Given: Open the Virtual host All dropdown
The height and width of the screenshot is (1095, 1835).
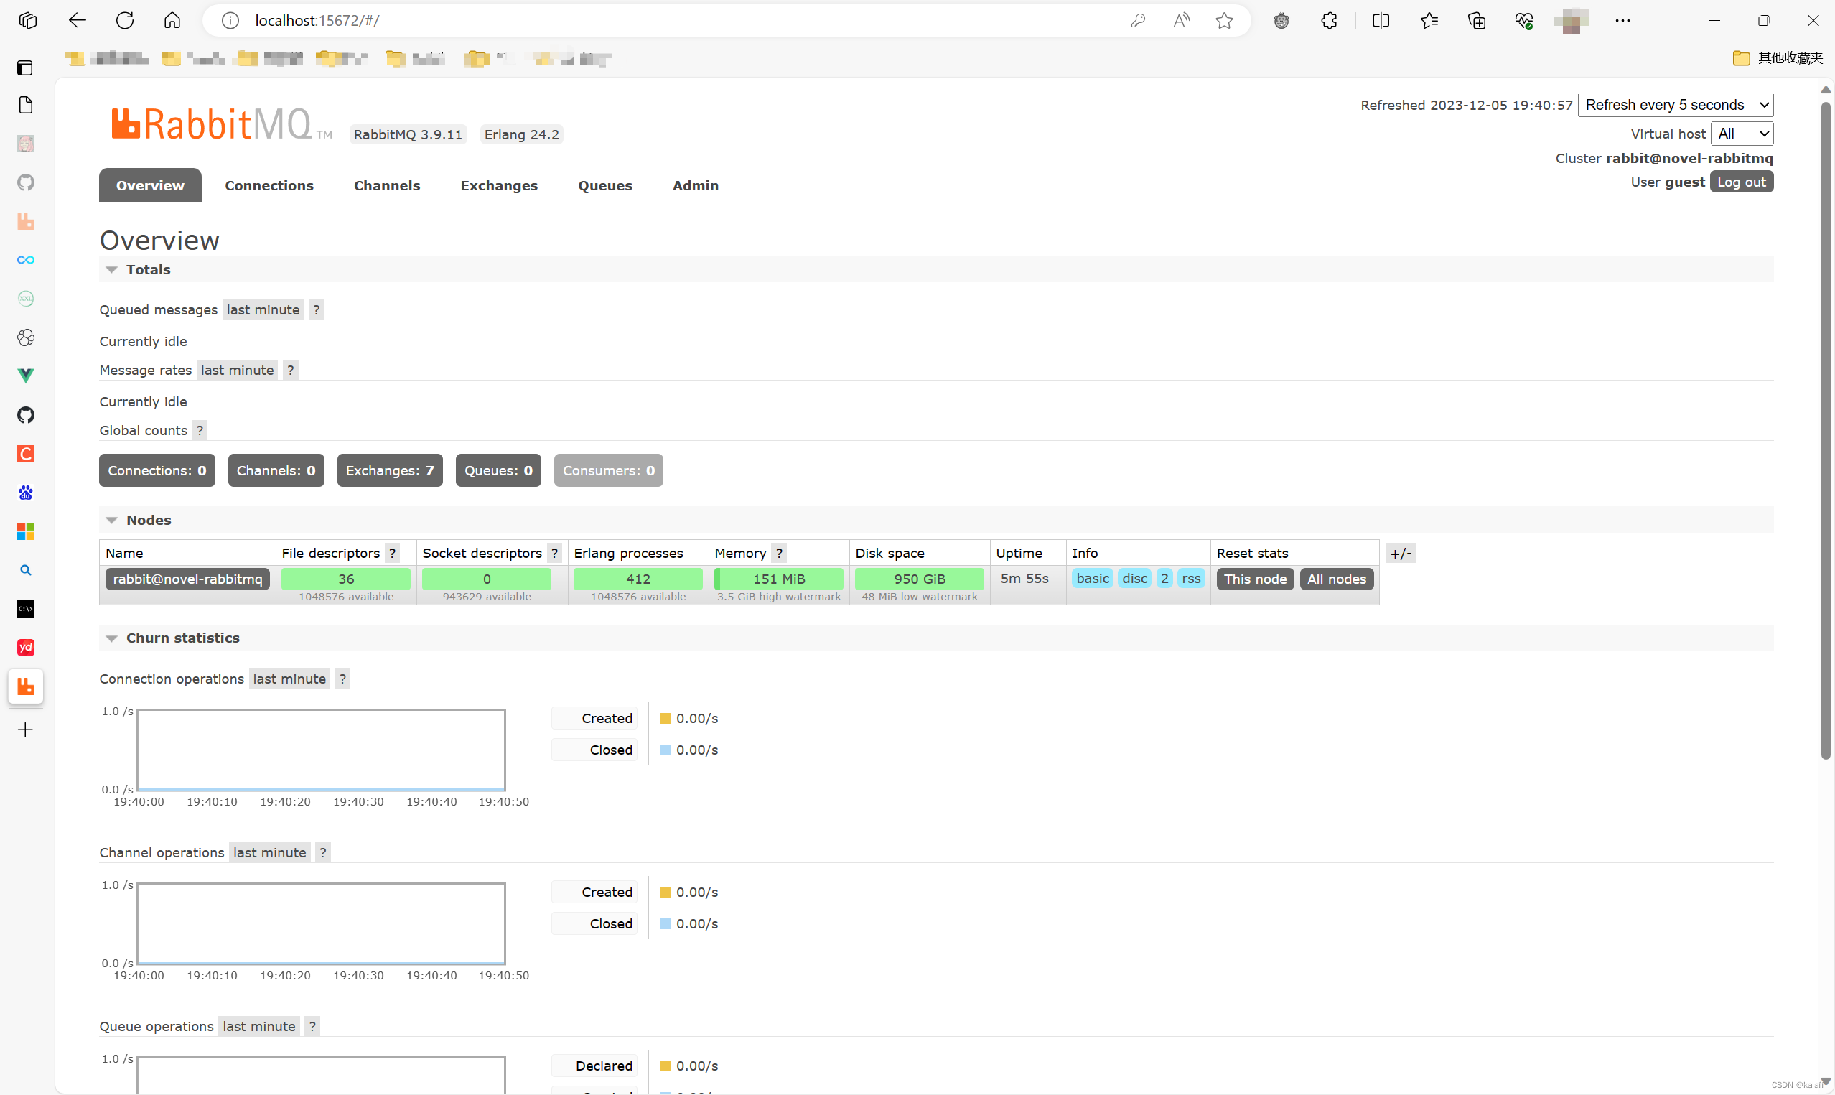Looking at the screenshot, I should [x=1742, y=133].
